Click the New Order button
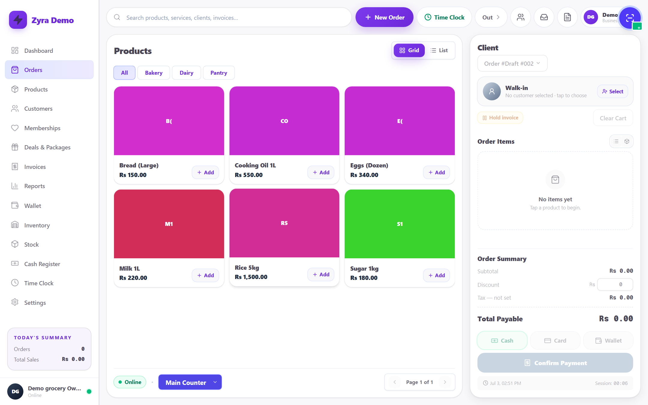This screenshot has width=648, height=405. click(x=384, y=17)
